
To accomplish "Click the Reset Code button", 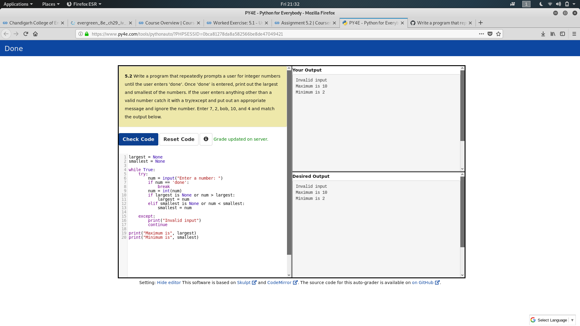I will point(179,139).
